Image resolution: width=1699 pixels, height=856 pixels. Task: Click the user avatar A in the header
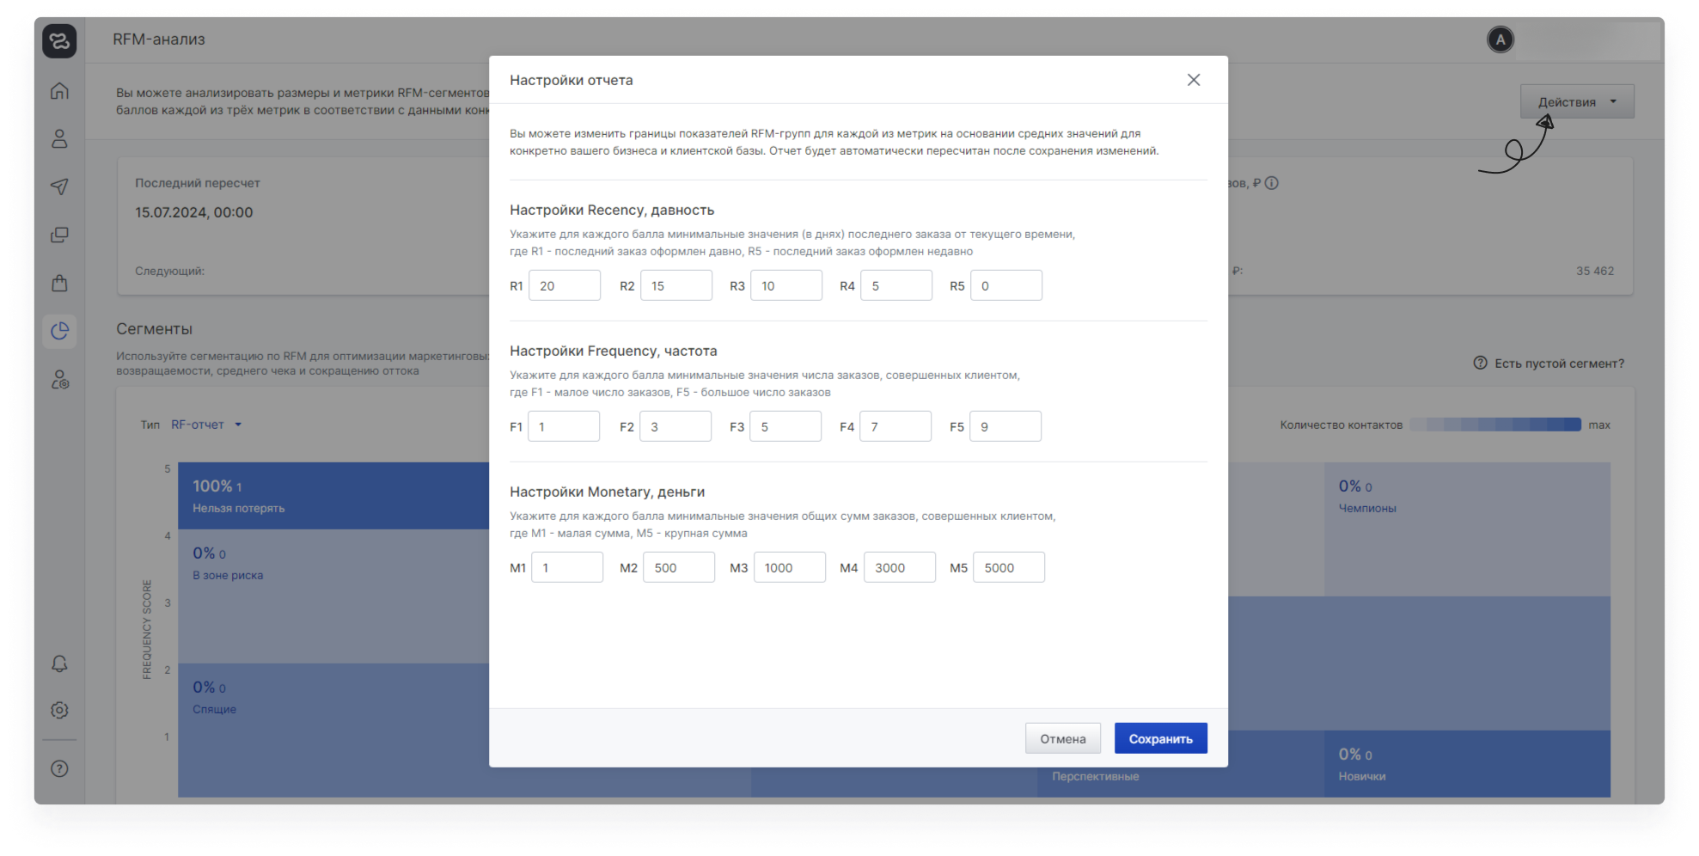click(x=1500, y=40)
